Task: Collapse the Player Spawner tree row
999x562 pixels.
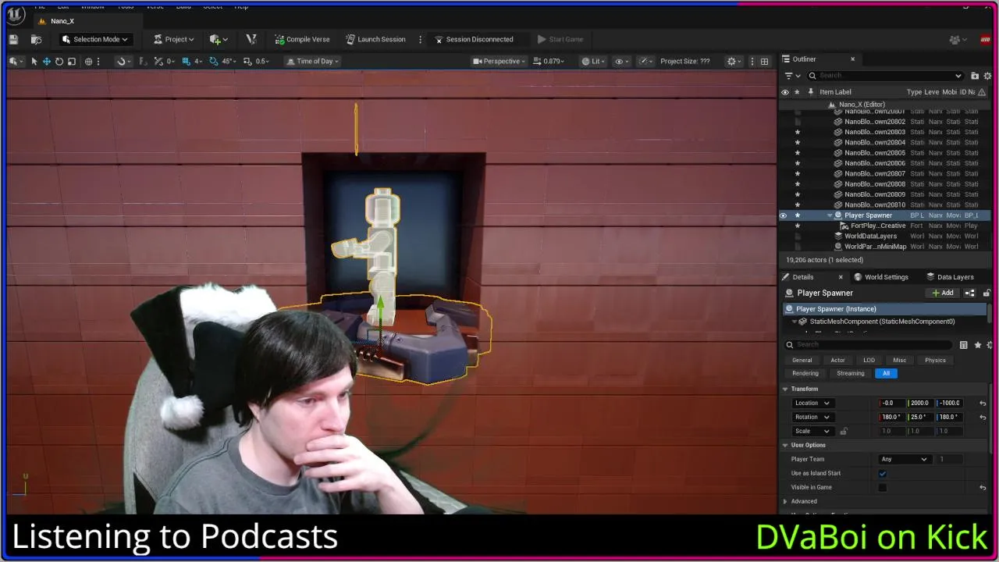Action: [830, 215]
